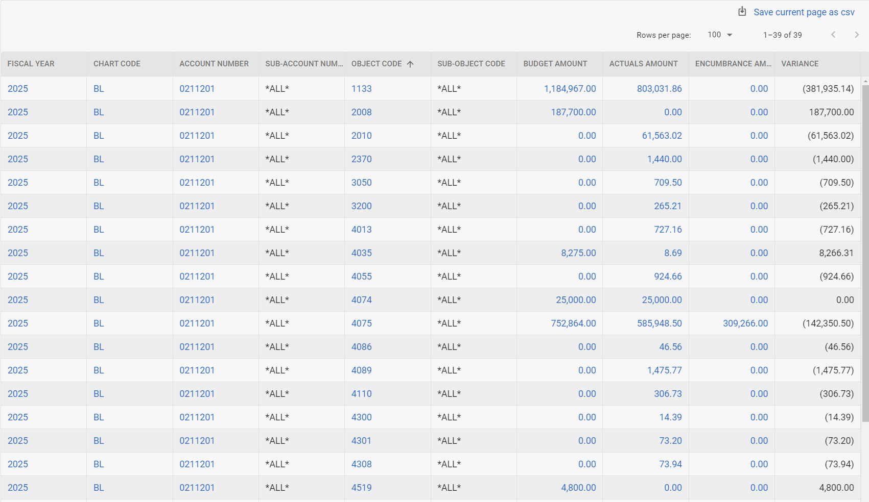Screen dimensions: 869x502
Task: Open object code 4035 link
Action: 361,253
